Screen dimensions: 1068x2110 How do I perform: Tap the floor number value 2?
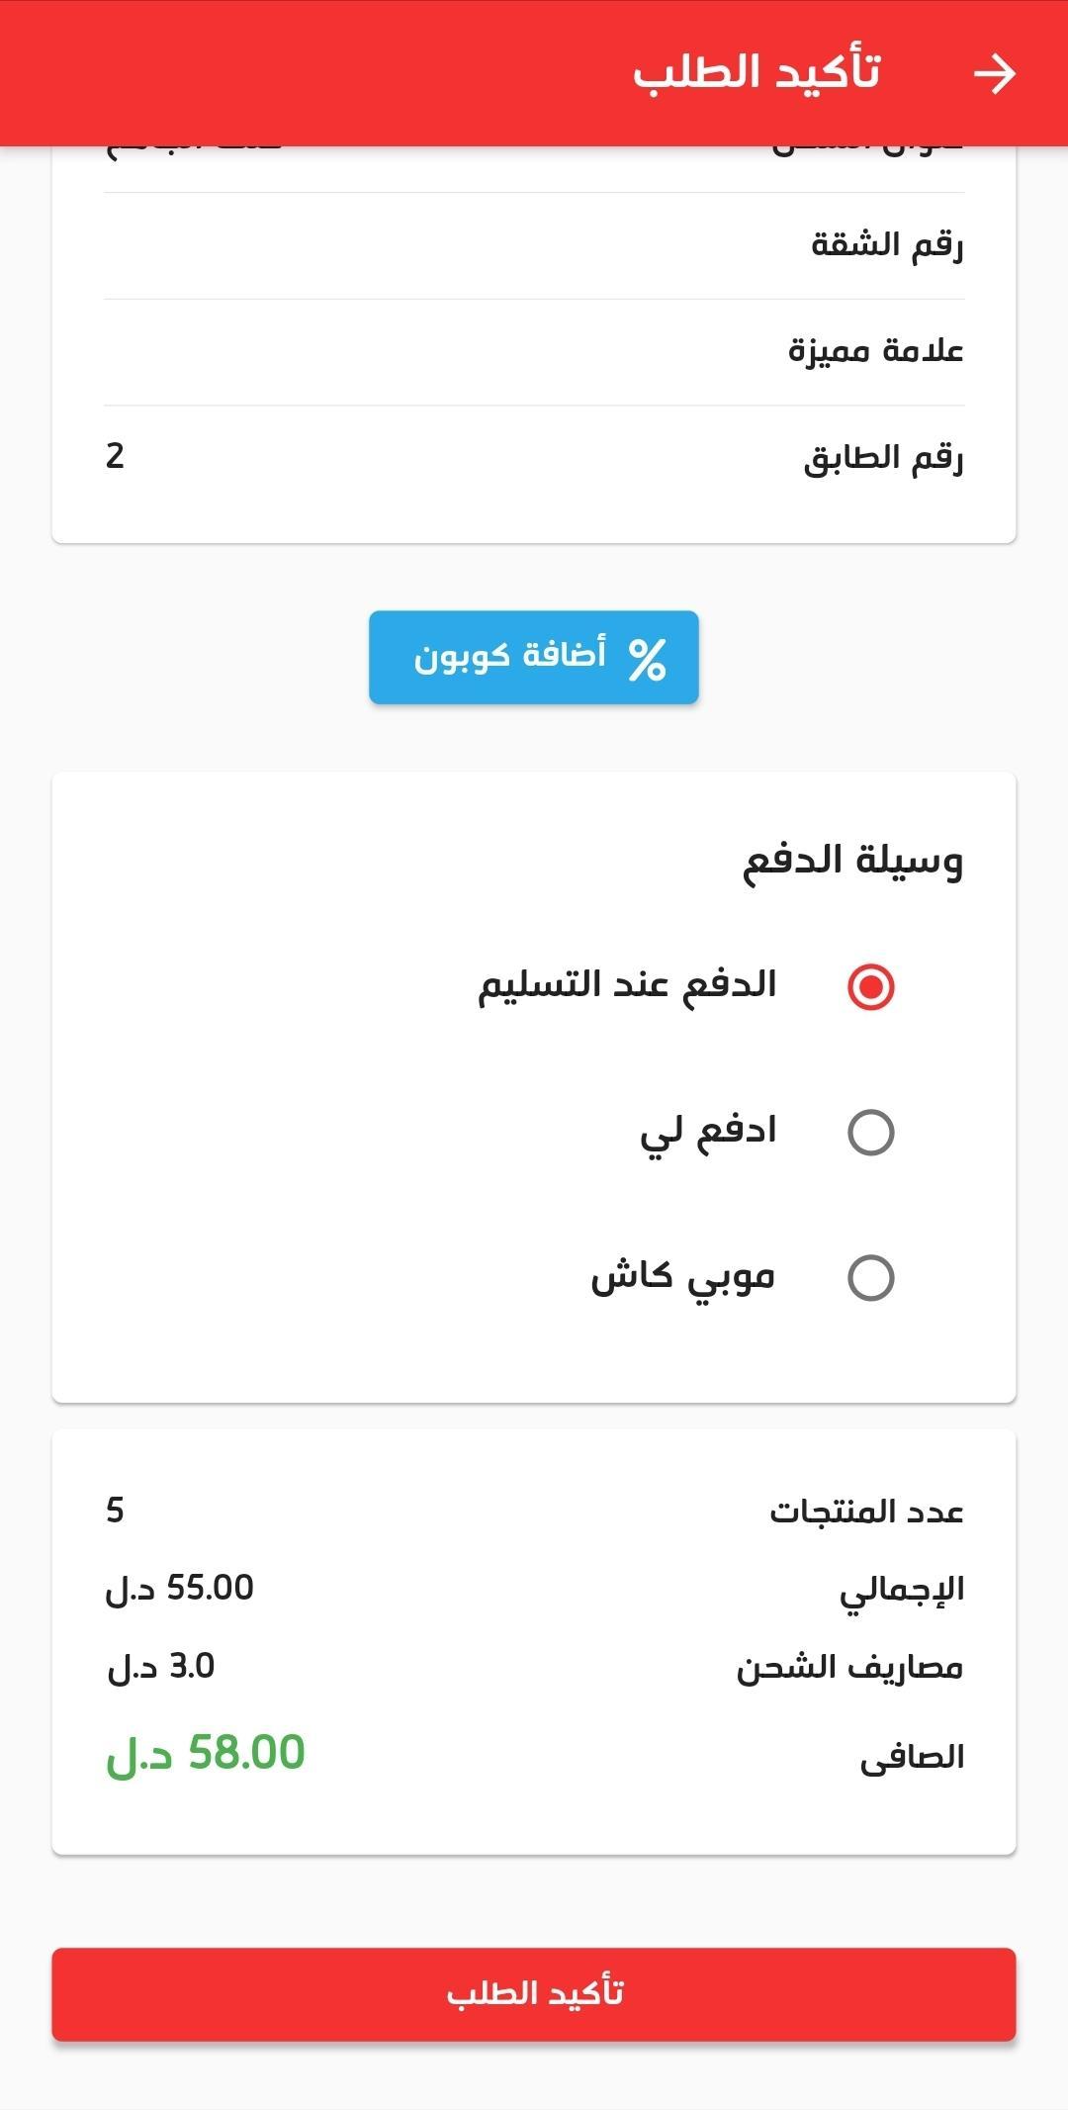pyautogui.click(x=116, y=457)
